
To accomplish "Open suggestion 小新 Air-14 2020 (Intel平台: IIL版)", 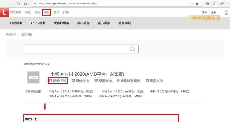I will pyautogui.click(x=122, y=91).
